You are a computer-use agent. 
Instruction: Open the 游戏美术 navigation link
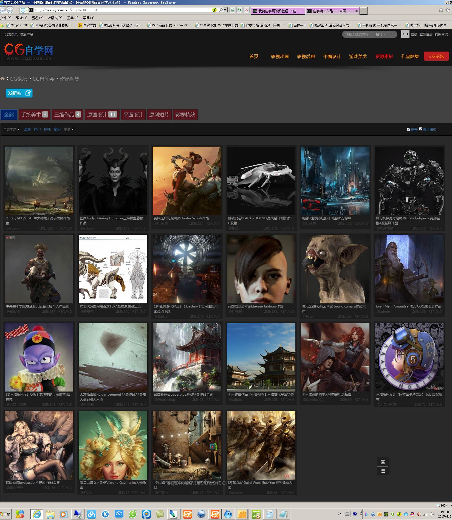point(358,56)
